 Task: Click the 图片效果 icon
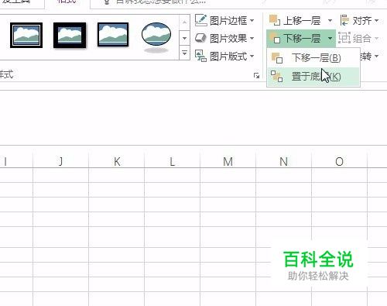click(x=200, y=38)
